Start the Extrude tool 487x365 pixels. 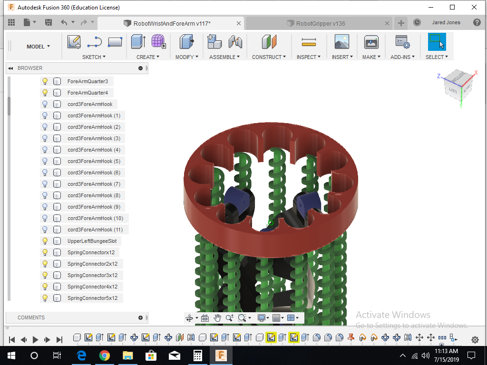pyautogui.click(x=138, y=42)
